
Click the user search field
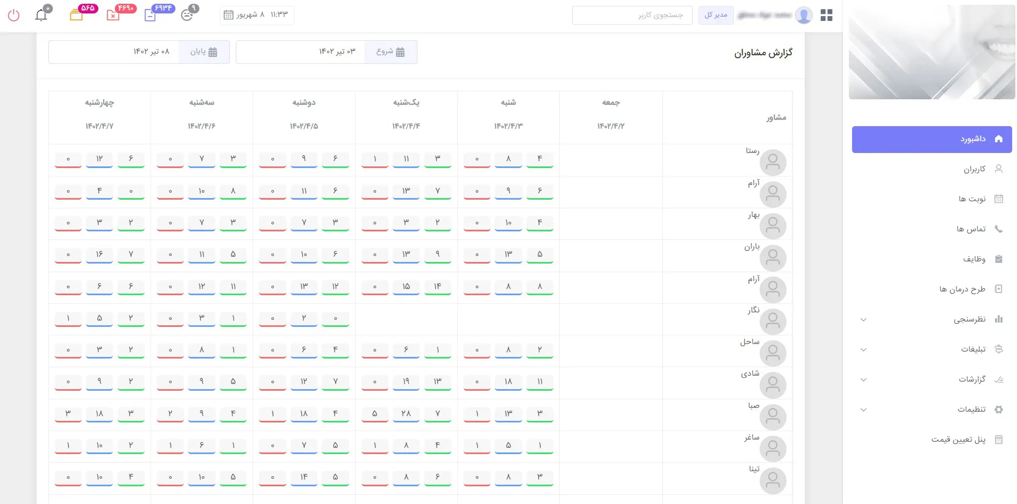coord(632,16)
